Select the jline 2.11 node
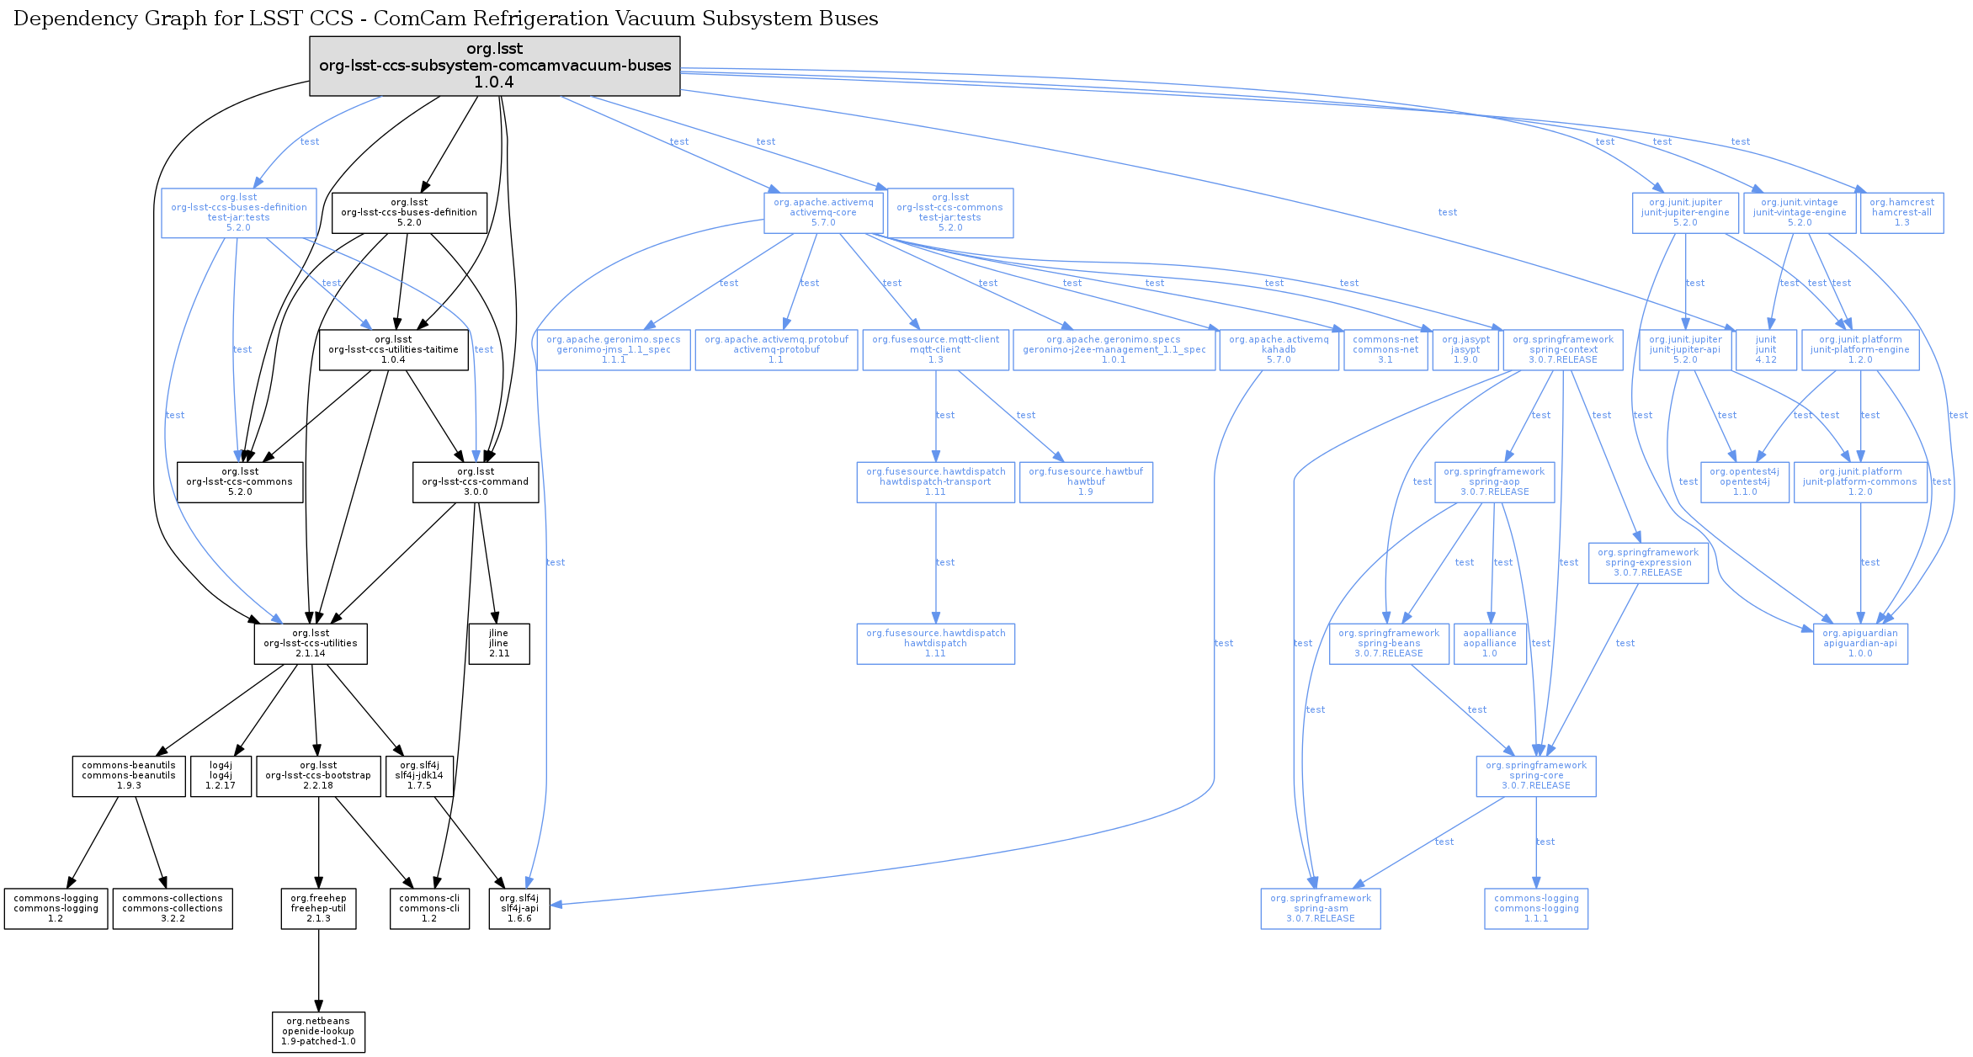 [498, 643]
